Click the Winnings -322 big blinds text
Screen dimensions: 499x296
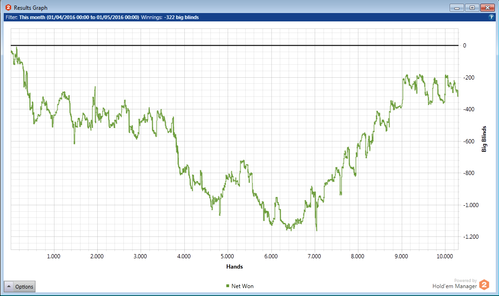[x=170, y=17]
